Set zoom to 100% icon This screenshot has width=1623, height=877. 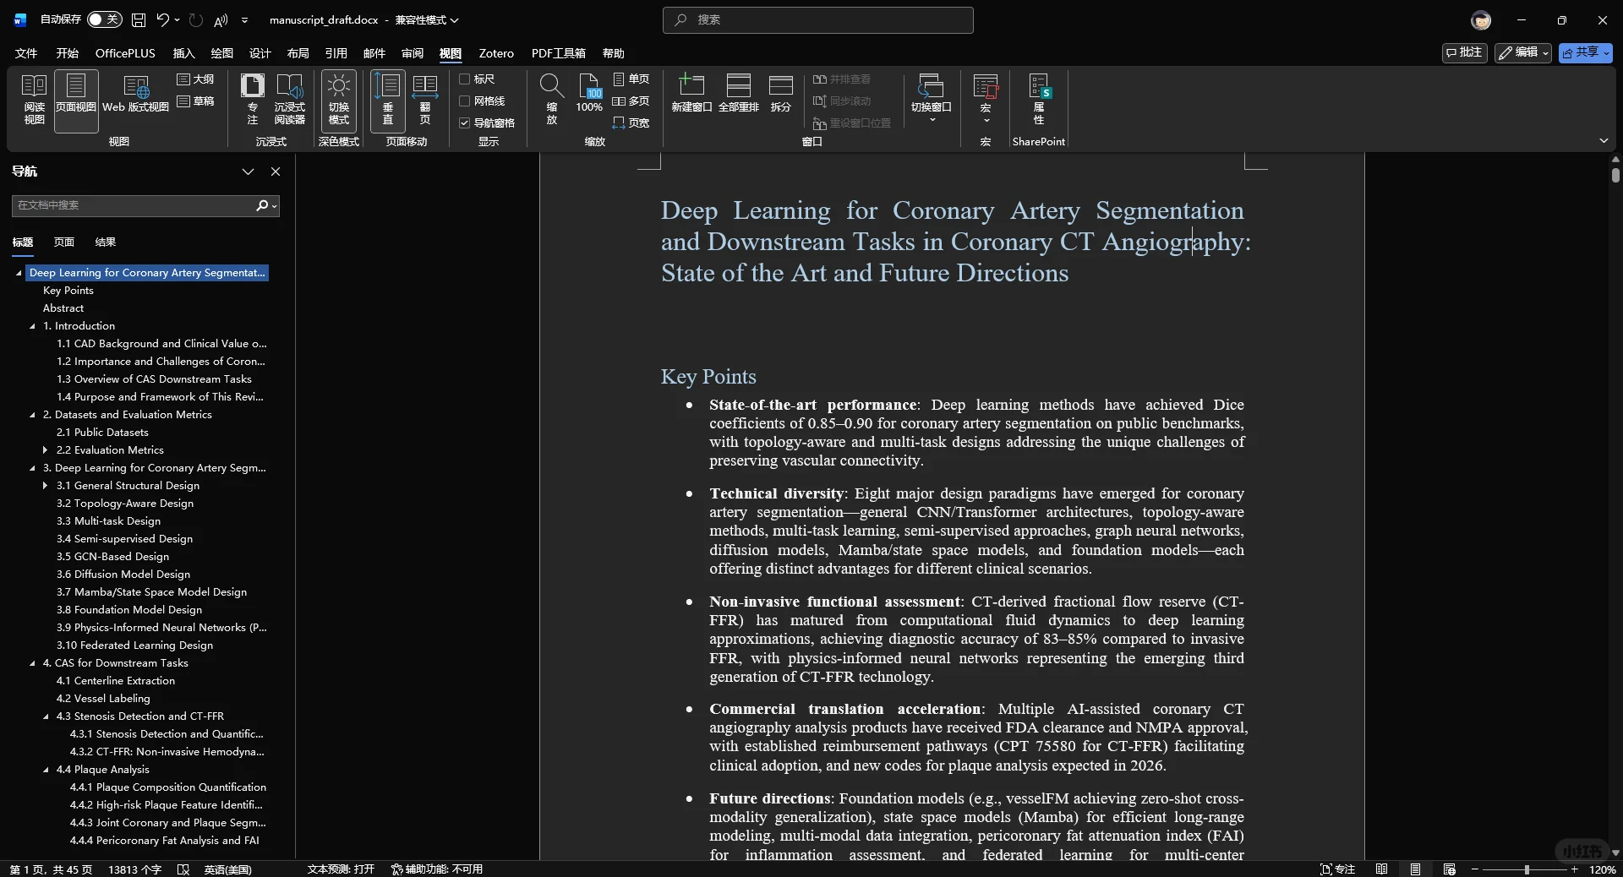coord(589,94)
